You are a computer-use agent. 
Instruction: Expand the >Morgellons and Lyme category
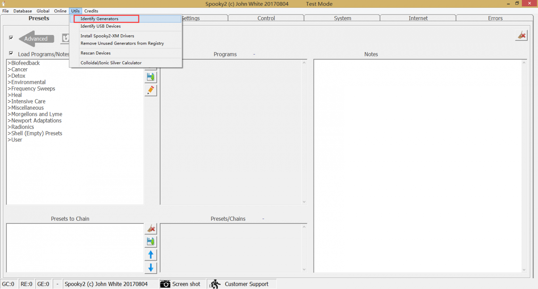click(35, 114)
